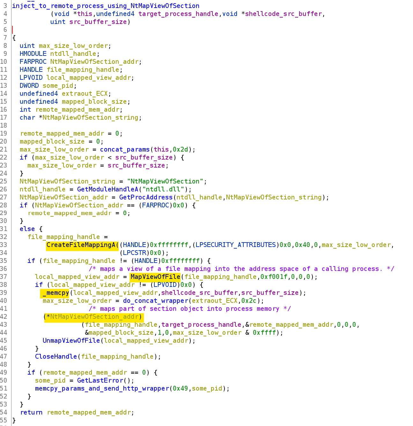Select NtMapViewOfSection_addr in its FARPROC declaration
The width and height of the screenshot is (413, 426).
tap(94, 62)
